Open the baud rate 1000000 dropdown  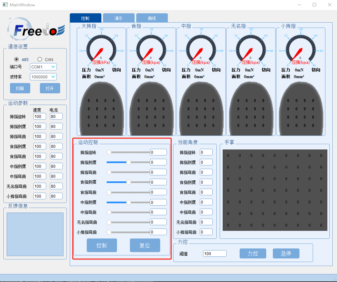43,77
